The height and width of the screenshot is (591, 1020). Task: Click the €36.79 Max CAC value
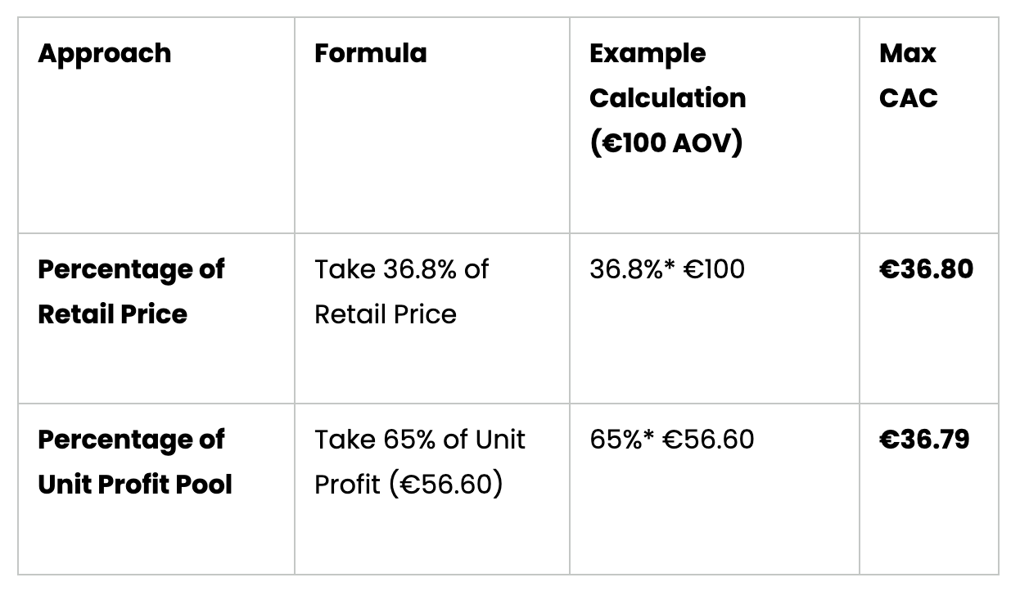point(924,440)
